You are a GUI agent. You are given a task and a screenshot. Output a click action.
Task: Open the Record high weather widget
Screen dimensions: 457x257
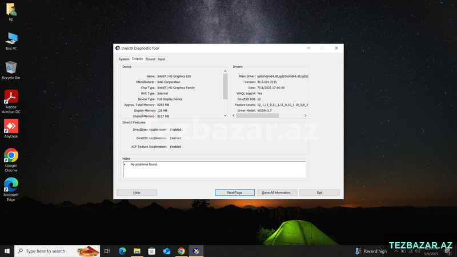click(371, 251)
